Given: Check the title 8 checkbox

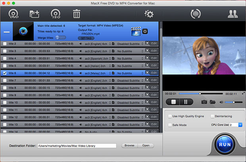Looking at the screenshot, I should pos(5,88).
